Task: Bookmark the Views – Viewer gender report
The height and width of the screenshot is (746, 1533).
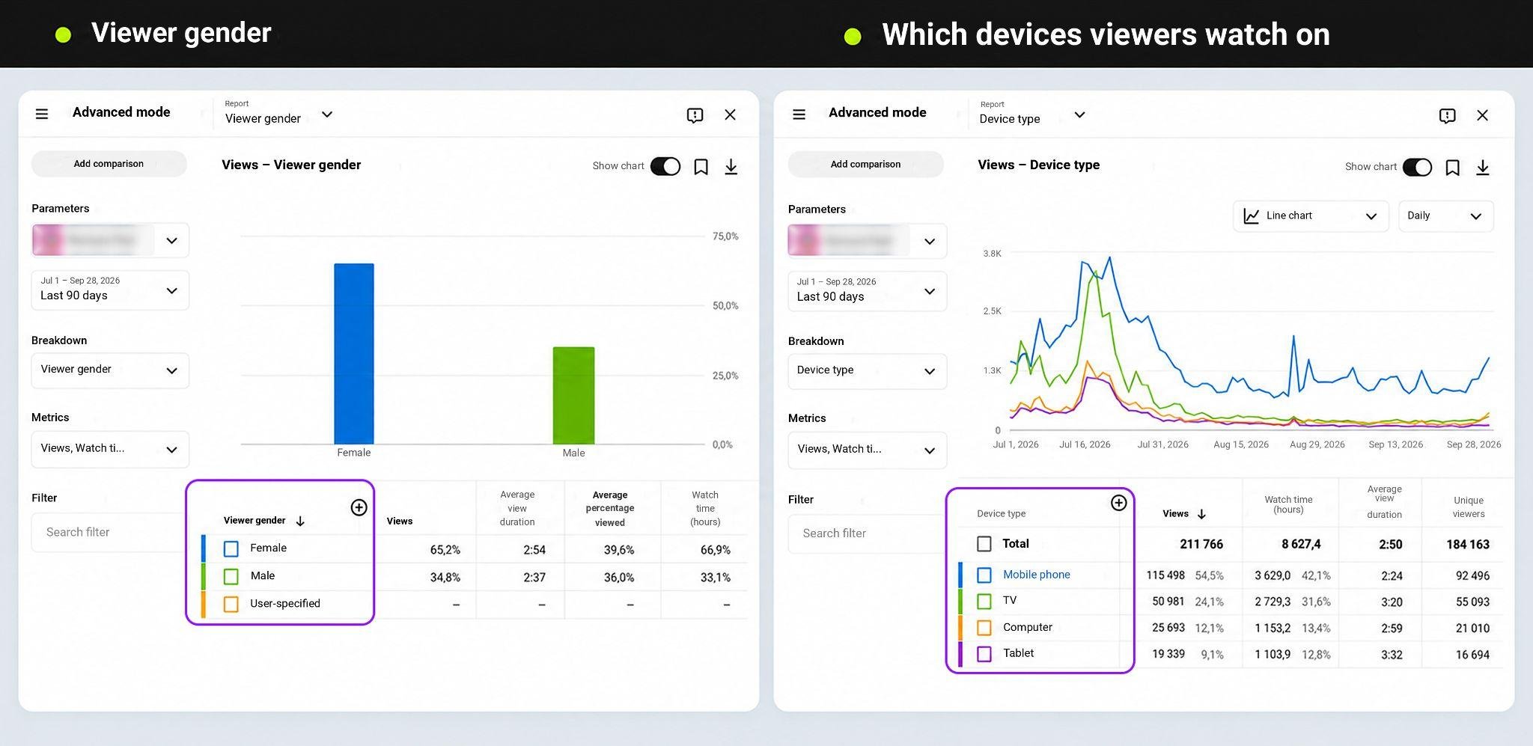Action: coord(701,166)
